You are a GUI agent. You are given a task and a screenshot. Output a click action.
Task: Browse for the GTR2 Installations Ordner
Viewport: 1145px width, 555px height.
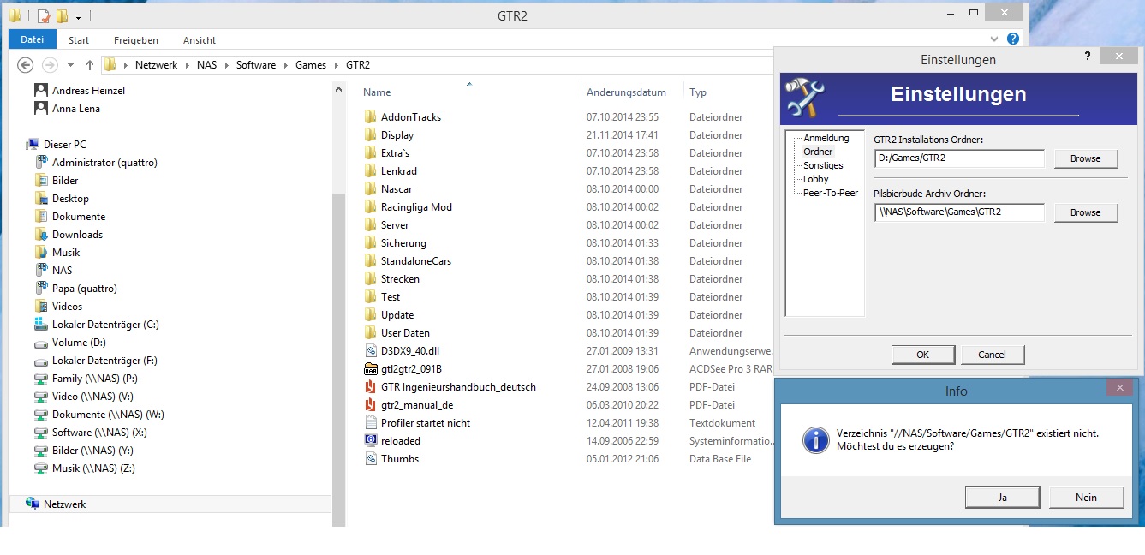coord(1085,158)
